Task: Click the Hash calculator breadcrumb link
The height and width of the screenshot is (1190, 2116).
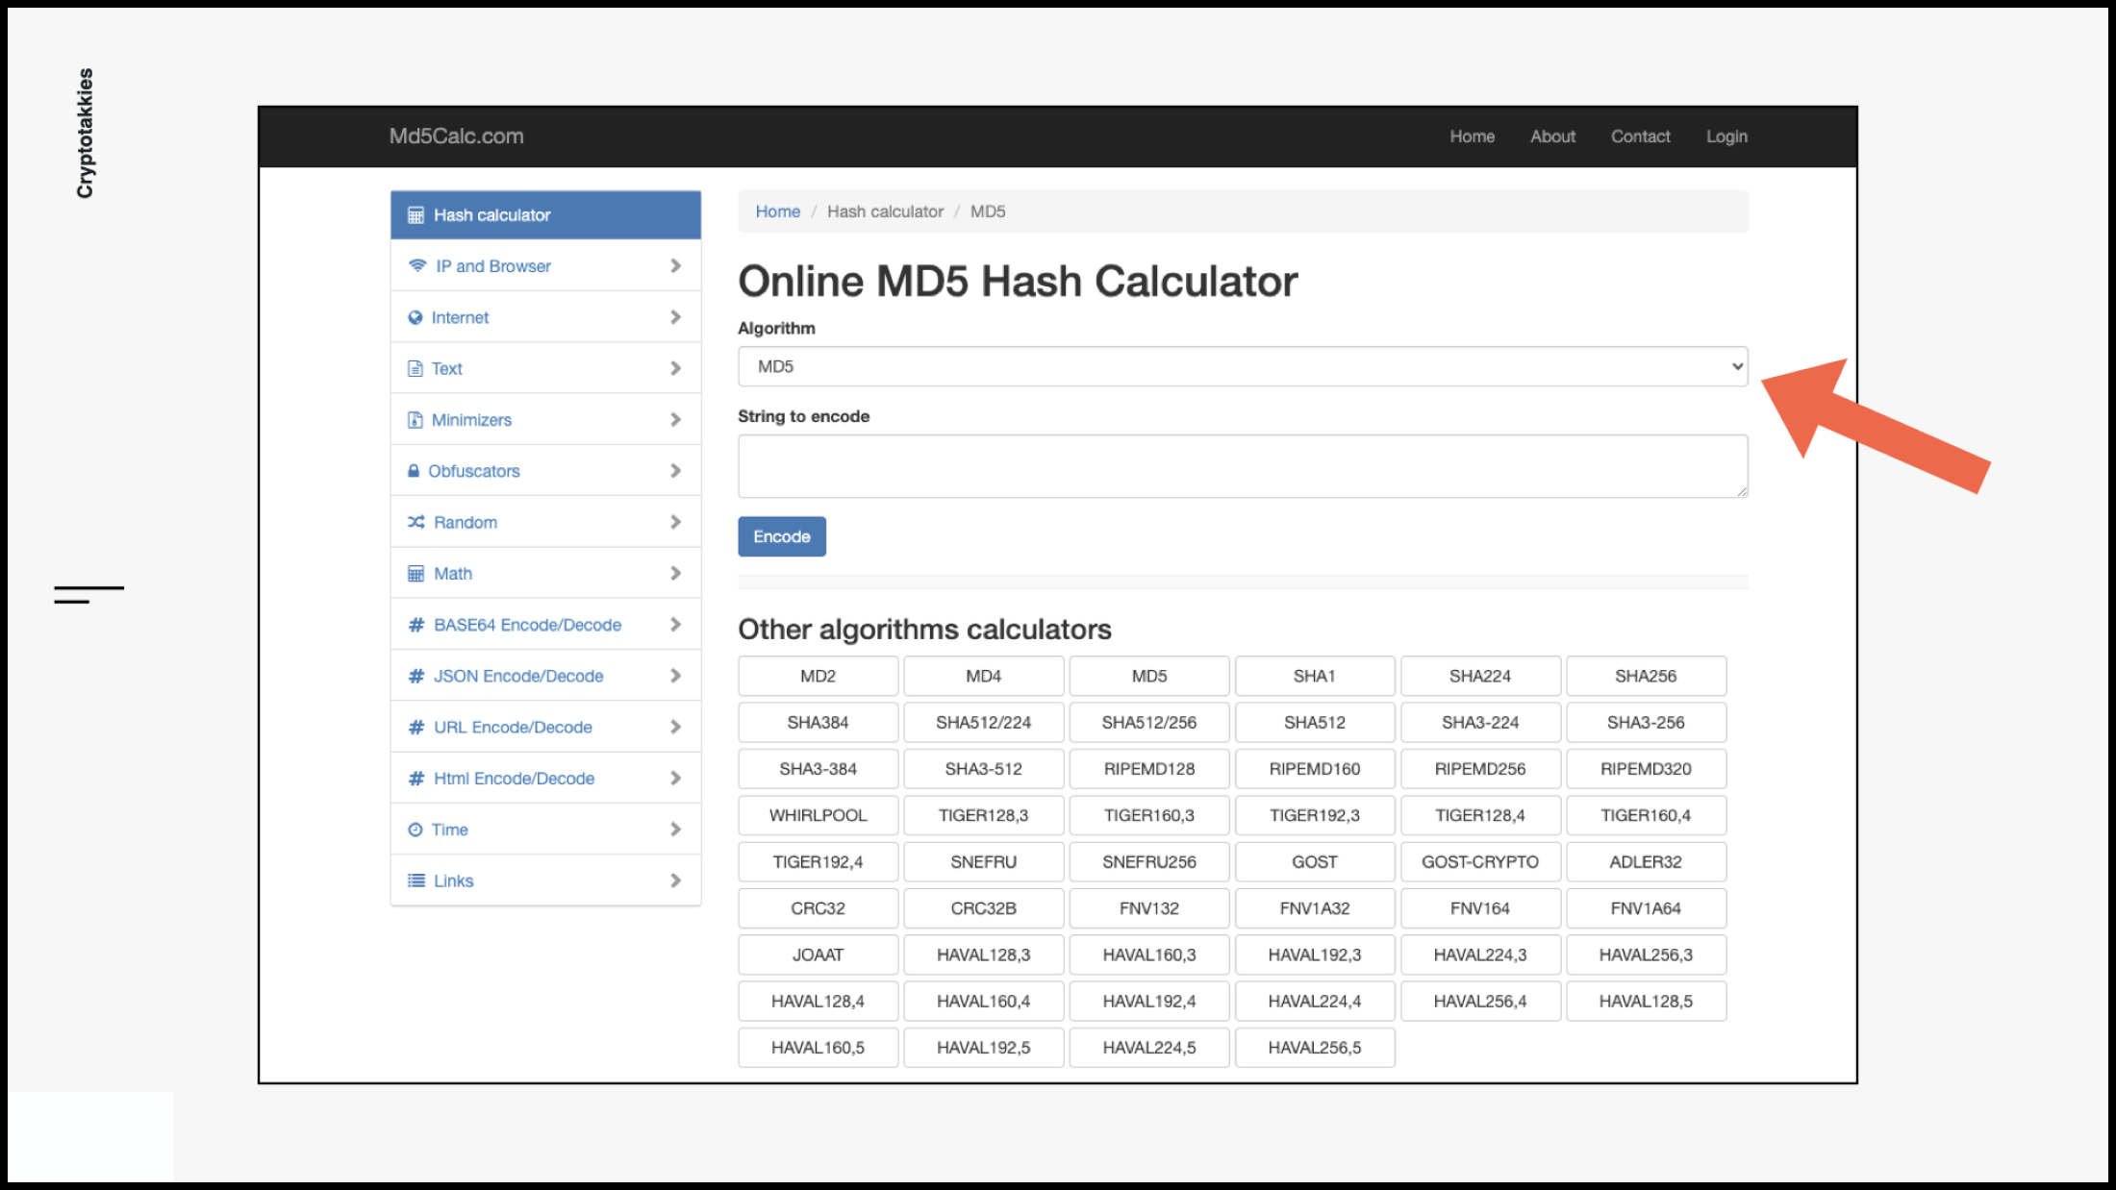Action: pos(884,211)
